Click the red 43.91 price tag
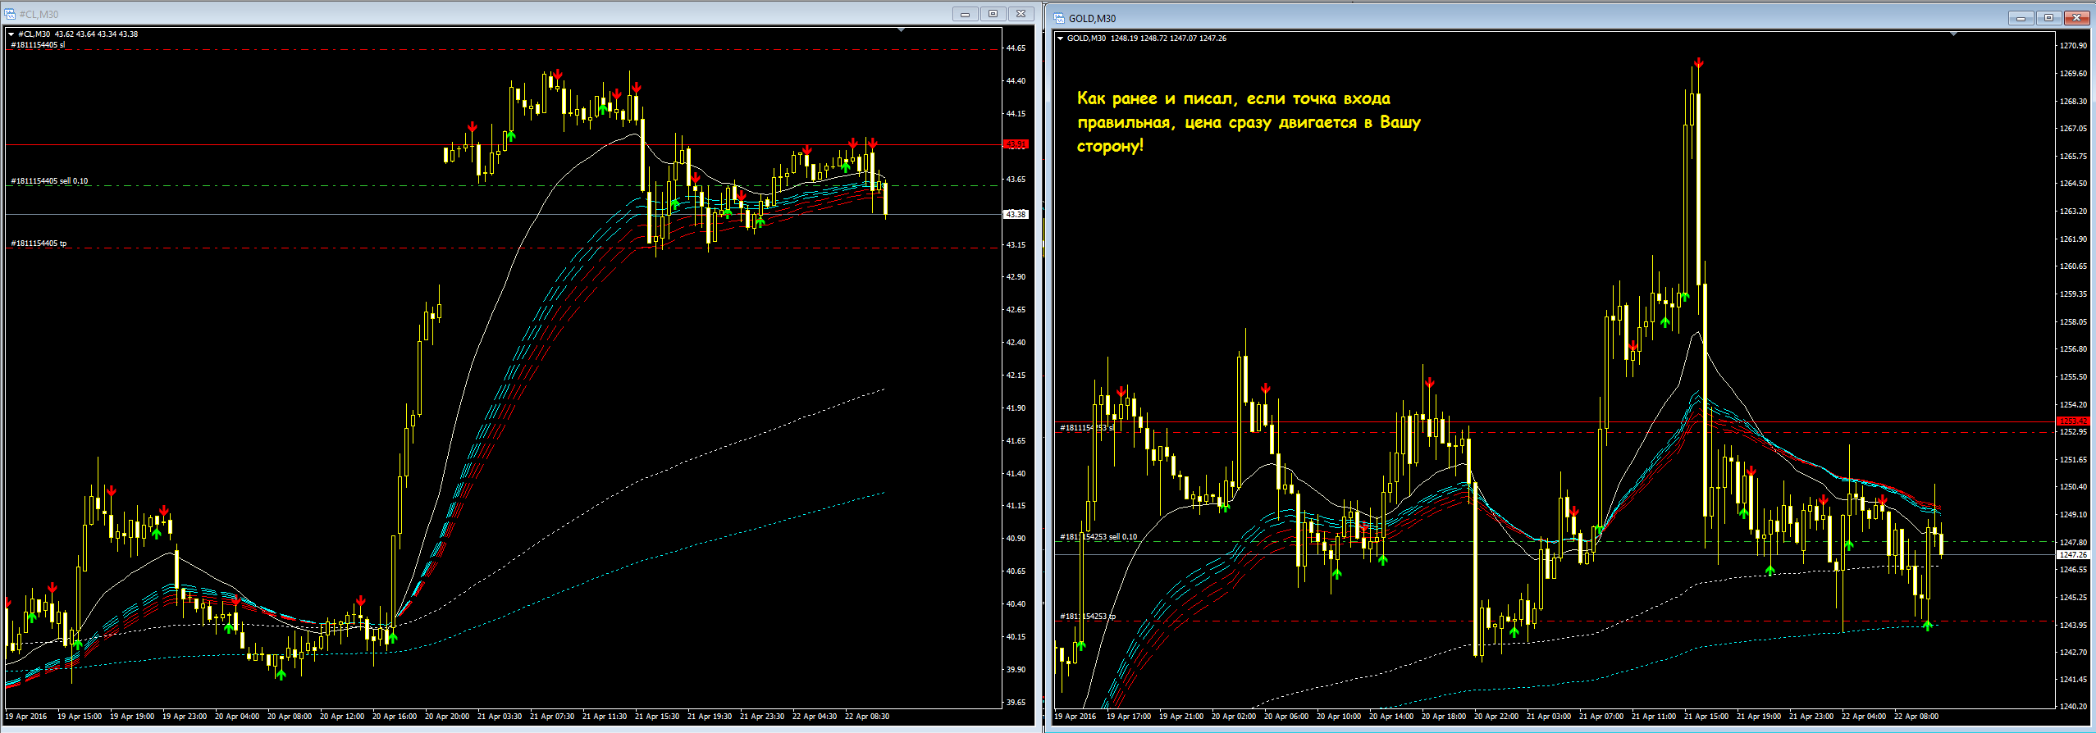The height and width of the screenshot is (733, 2096). pyautogui.click(x=1016, y=144)
